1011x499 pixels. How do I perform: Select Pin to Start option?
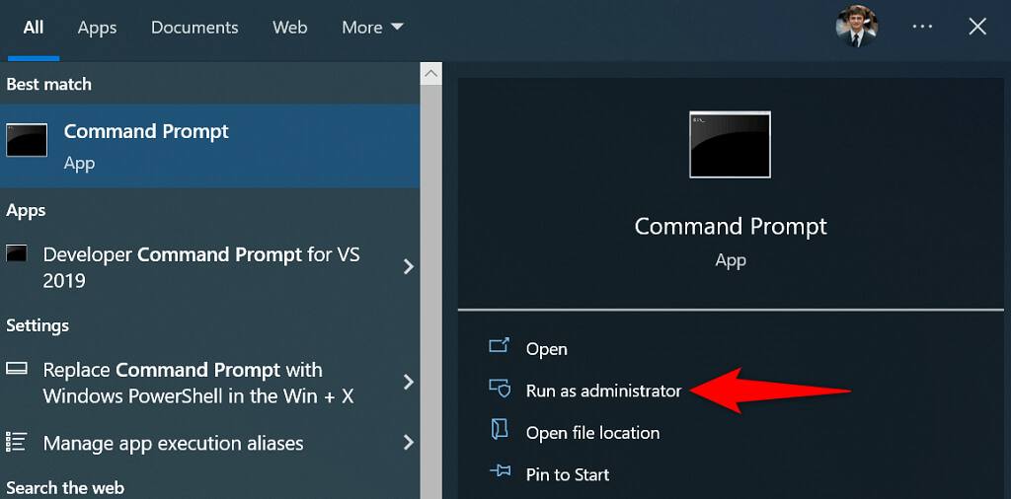click(x=568, y=474)
